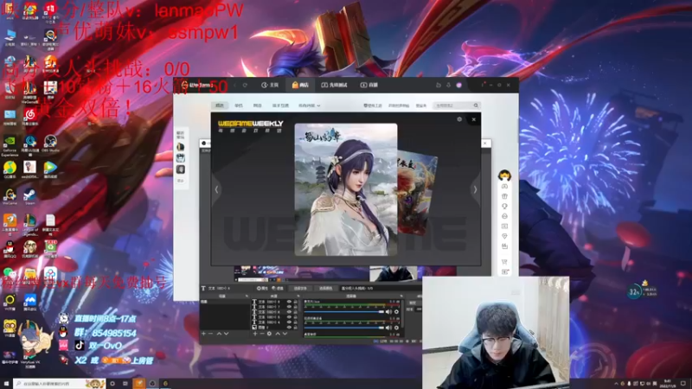Image resolution: width=692 pixels, height=389 pixels.
Task: Move the OBS scene down
Action: 226,334
